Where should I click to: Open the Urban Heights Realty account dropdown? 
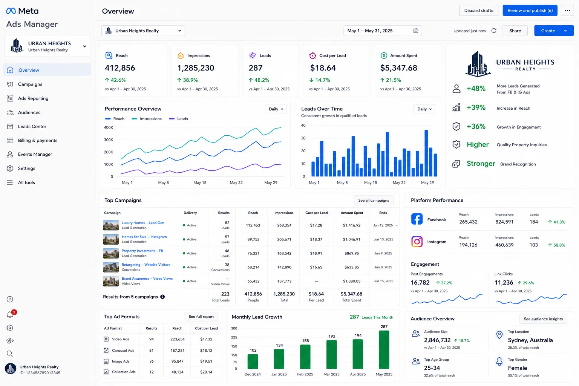click(143, 31)
